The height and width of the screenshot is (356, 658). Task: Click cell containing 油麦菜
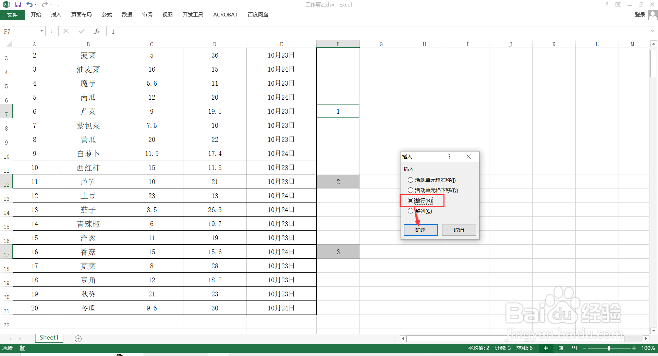tap(88, 69)
